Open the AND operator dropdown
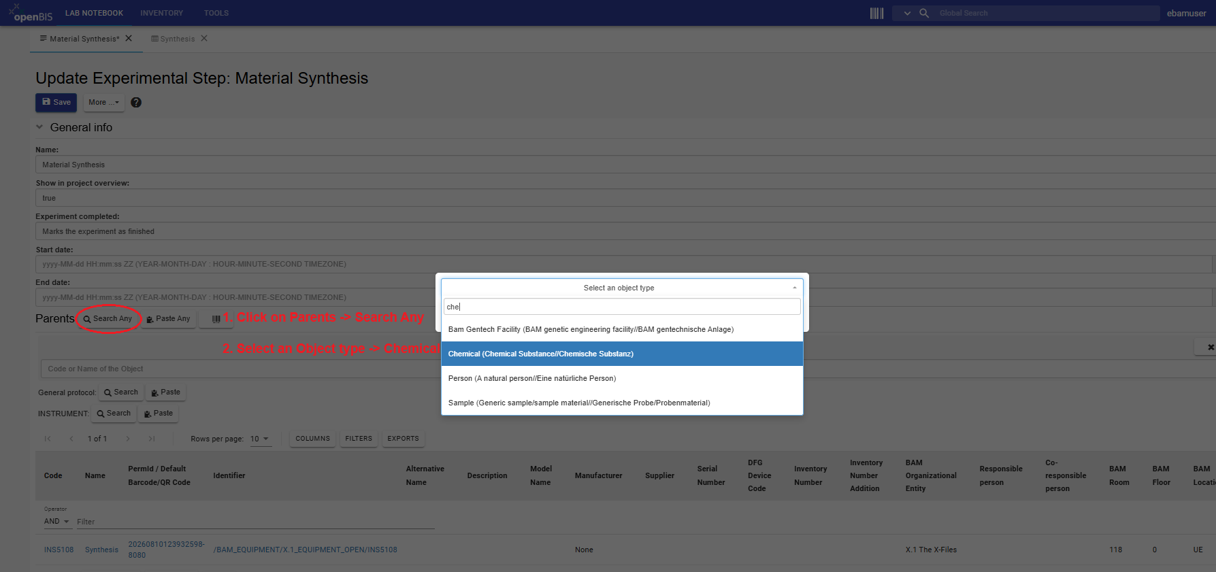This screenshot has height=572, width=1216. tap(57, 522)
